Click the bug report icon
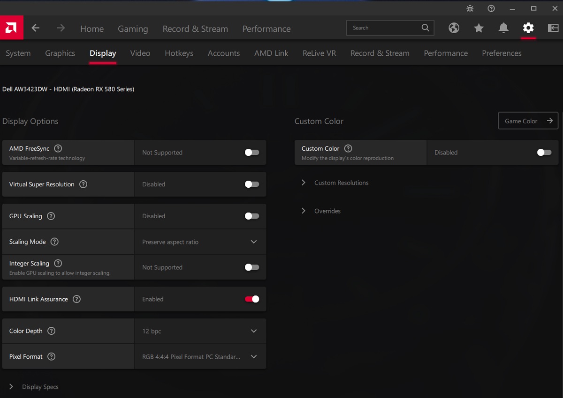 (470, 8)
